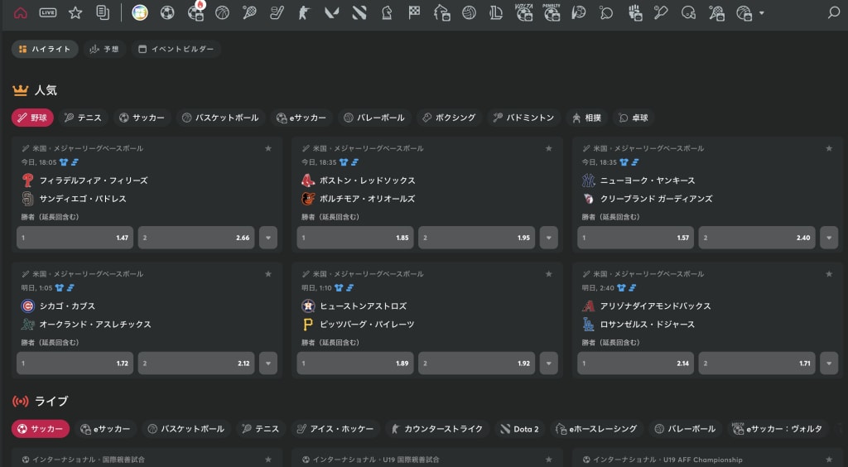
Task: Select Dota 2 in live sports chips
Action: point(520,429)
